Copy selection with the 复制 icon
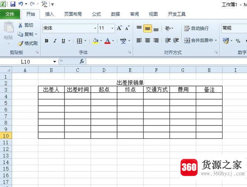This screenshot has width=247, height=187. (x=20, y=34)
